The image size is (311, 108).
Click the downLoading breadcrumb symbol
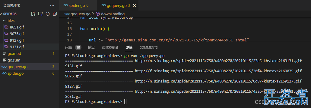coord(113,14)
